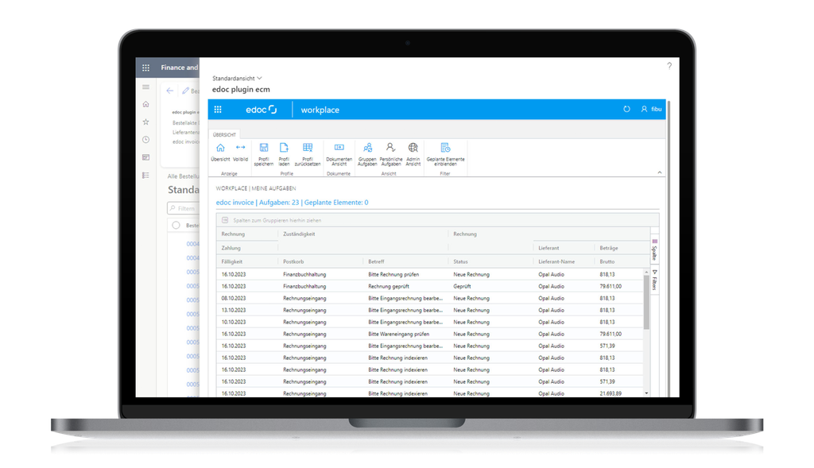Open Modules list icon in Finance sidebar
Viewport: 814px width, 468px height.
[x=146, y=176]
